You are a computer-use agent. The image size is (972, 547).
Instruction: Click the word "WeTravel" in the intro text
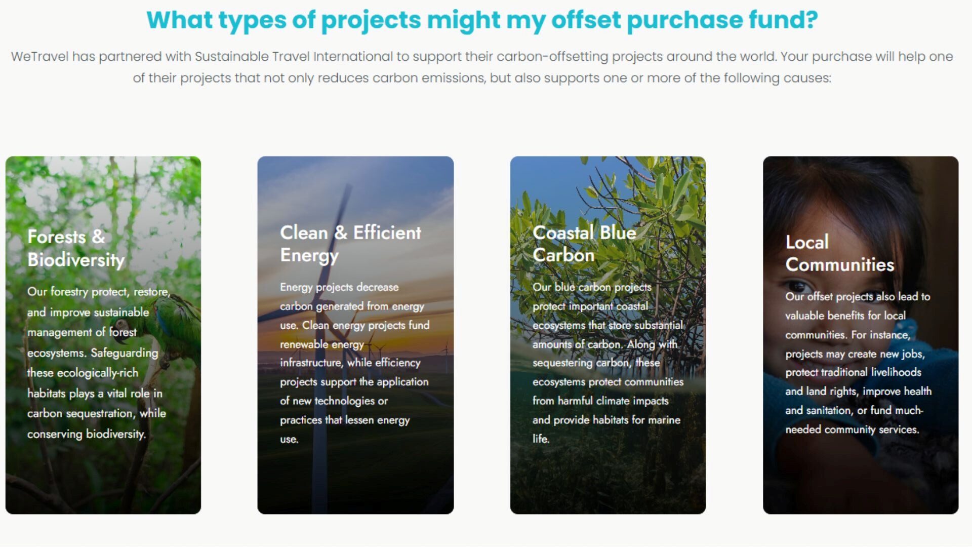39,56
